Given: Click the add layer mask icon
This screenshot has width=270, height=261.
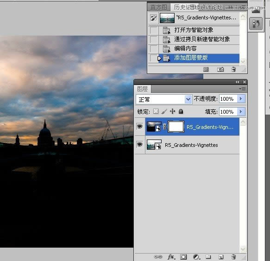Looking at the screenshot, I should [183, 257].
